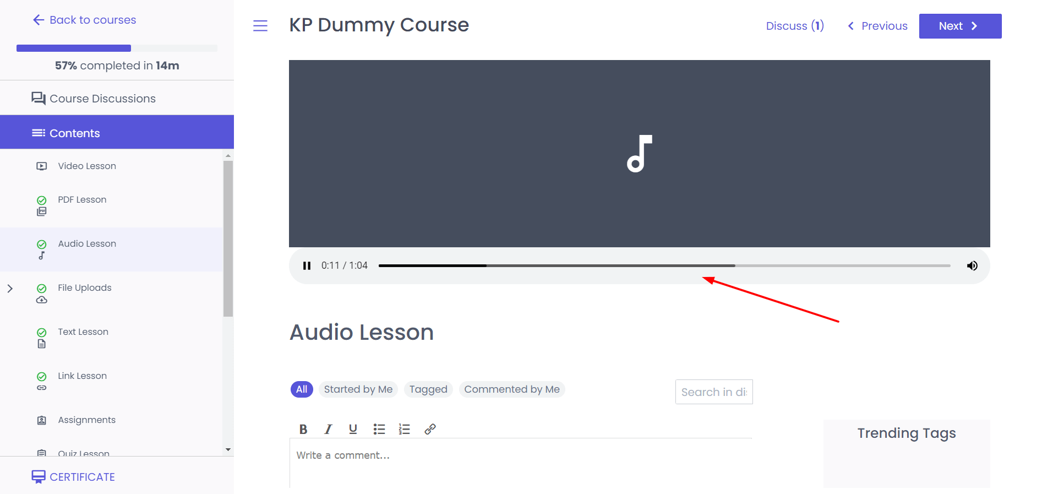This screenshot has height=494, width=1042.
Task: Seek on the audio progress bar
Action: click(x=664, y=265)
